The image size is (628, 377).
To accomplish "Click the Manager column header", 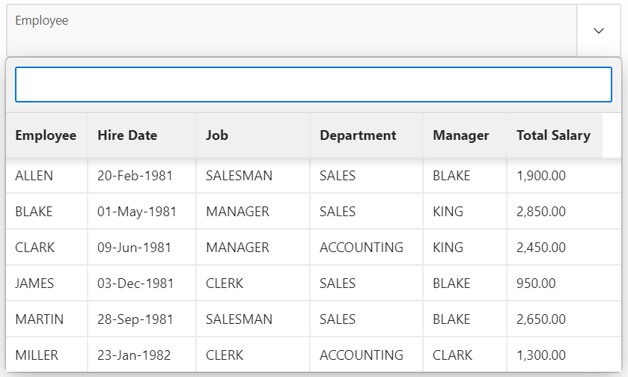I will point(460,135).
